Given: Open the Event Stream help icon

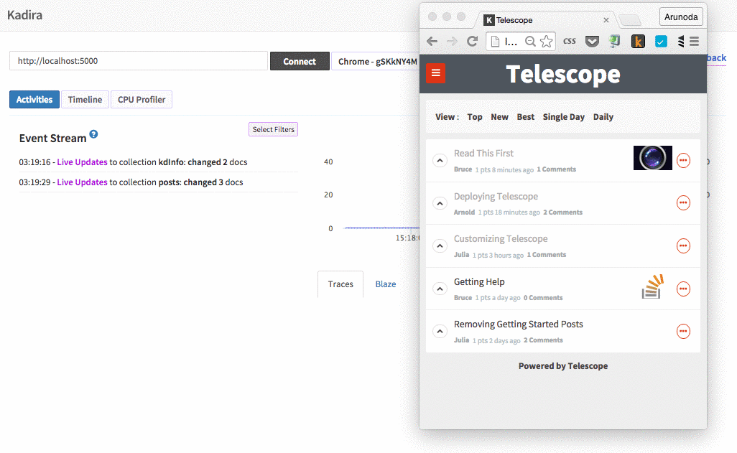Looking at the screenshot, I should [93, 134].
